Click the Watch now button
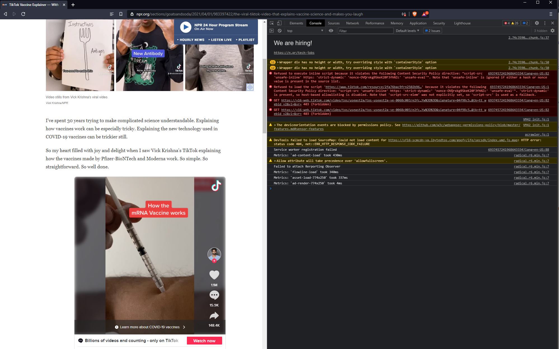Viewport: 559px width, 349px height. tap(204, 341)
